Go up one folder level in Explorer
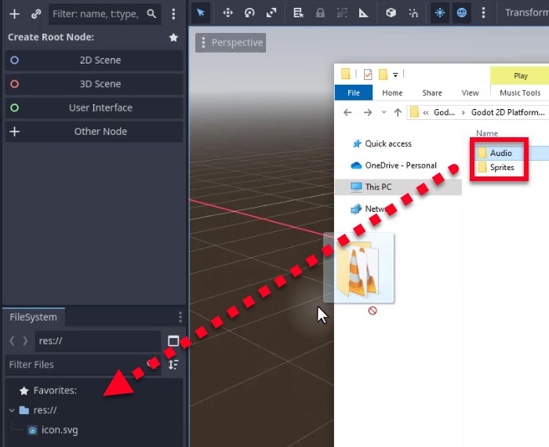Image resolution: width=549 pixels, height=447 pixels. point(398,112)
